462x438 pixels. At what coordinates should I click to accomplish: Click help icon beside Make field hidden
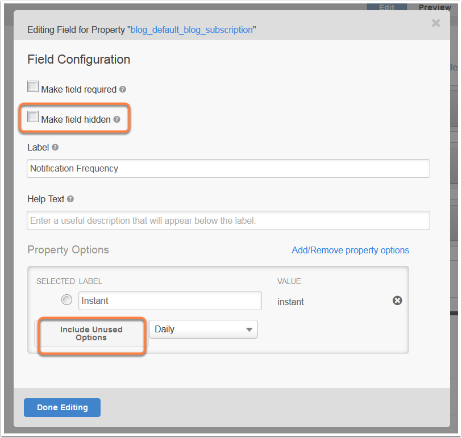pos(116,119)
